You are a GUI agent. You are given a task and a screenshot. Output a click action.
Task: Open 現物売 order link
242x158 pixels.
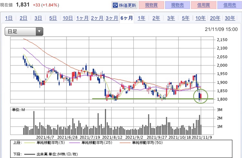177,5
